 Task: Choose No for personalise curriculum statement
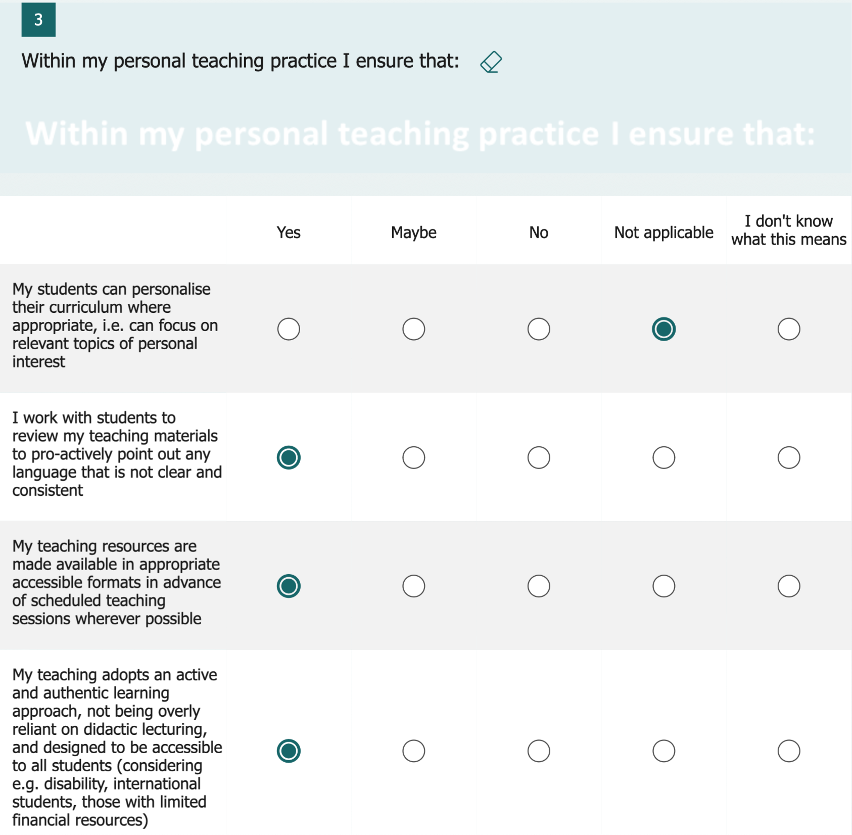539,329
